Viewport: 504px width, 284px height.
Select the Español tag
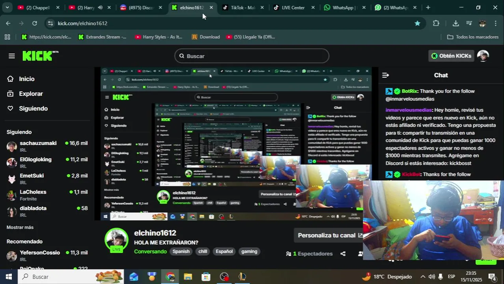point(224,251)
